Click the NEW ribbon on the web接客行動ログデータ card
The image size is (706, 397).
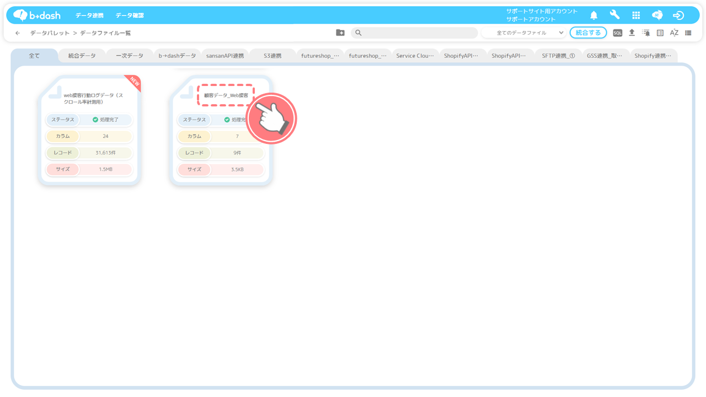[x=134, y=81]
